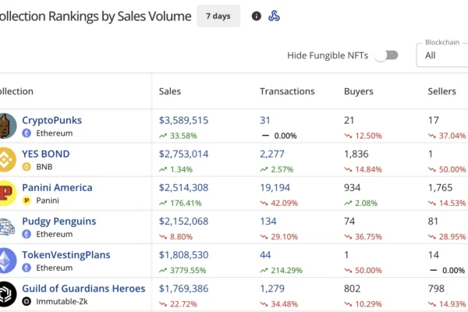Click the $2,753,014 YES BOND sales value
The image size is (468, 312).
tap(183, 154)
